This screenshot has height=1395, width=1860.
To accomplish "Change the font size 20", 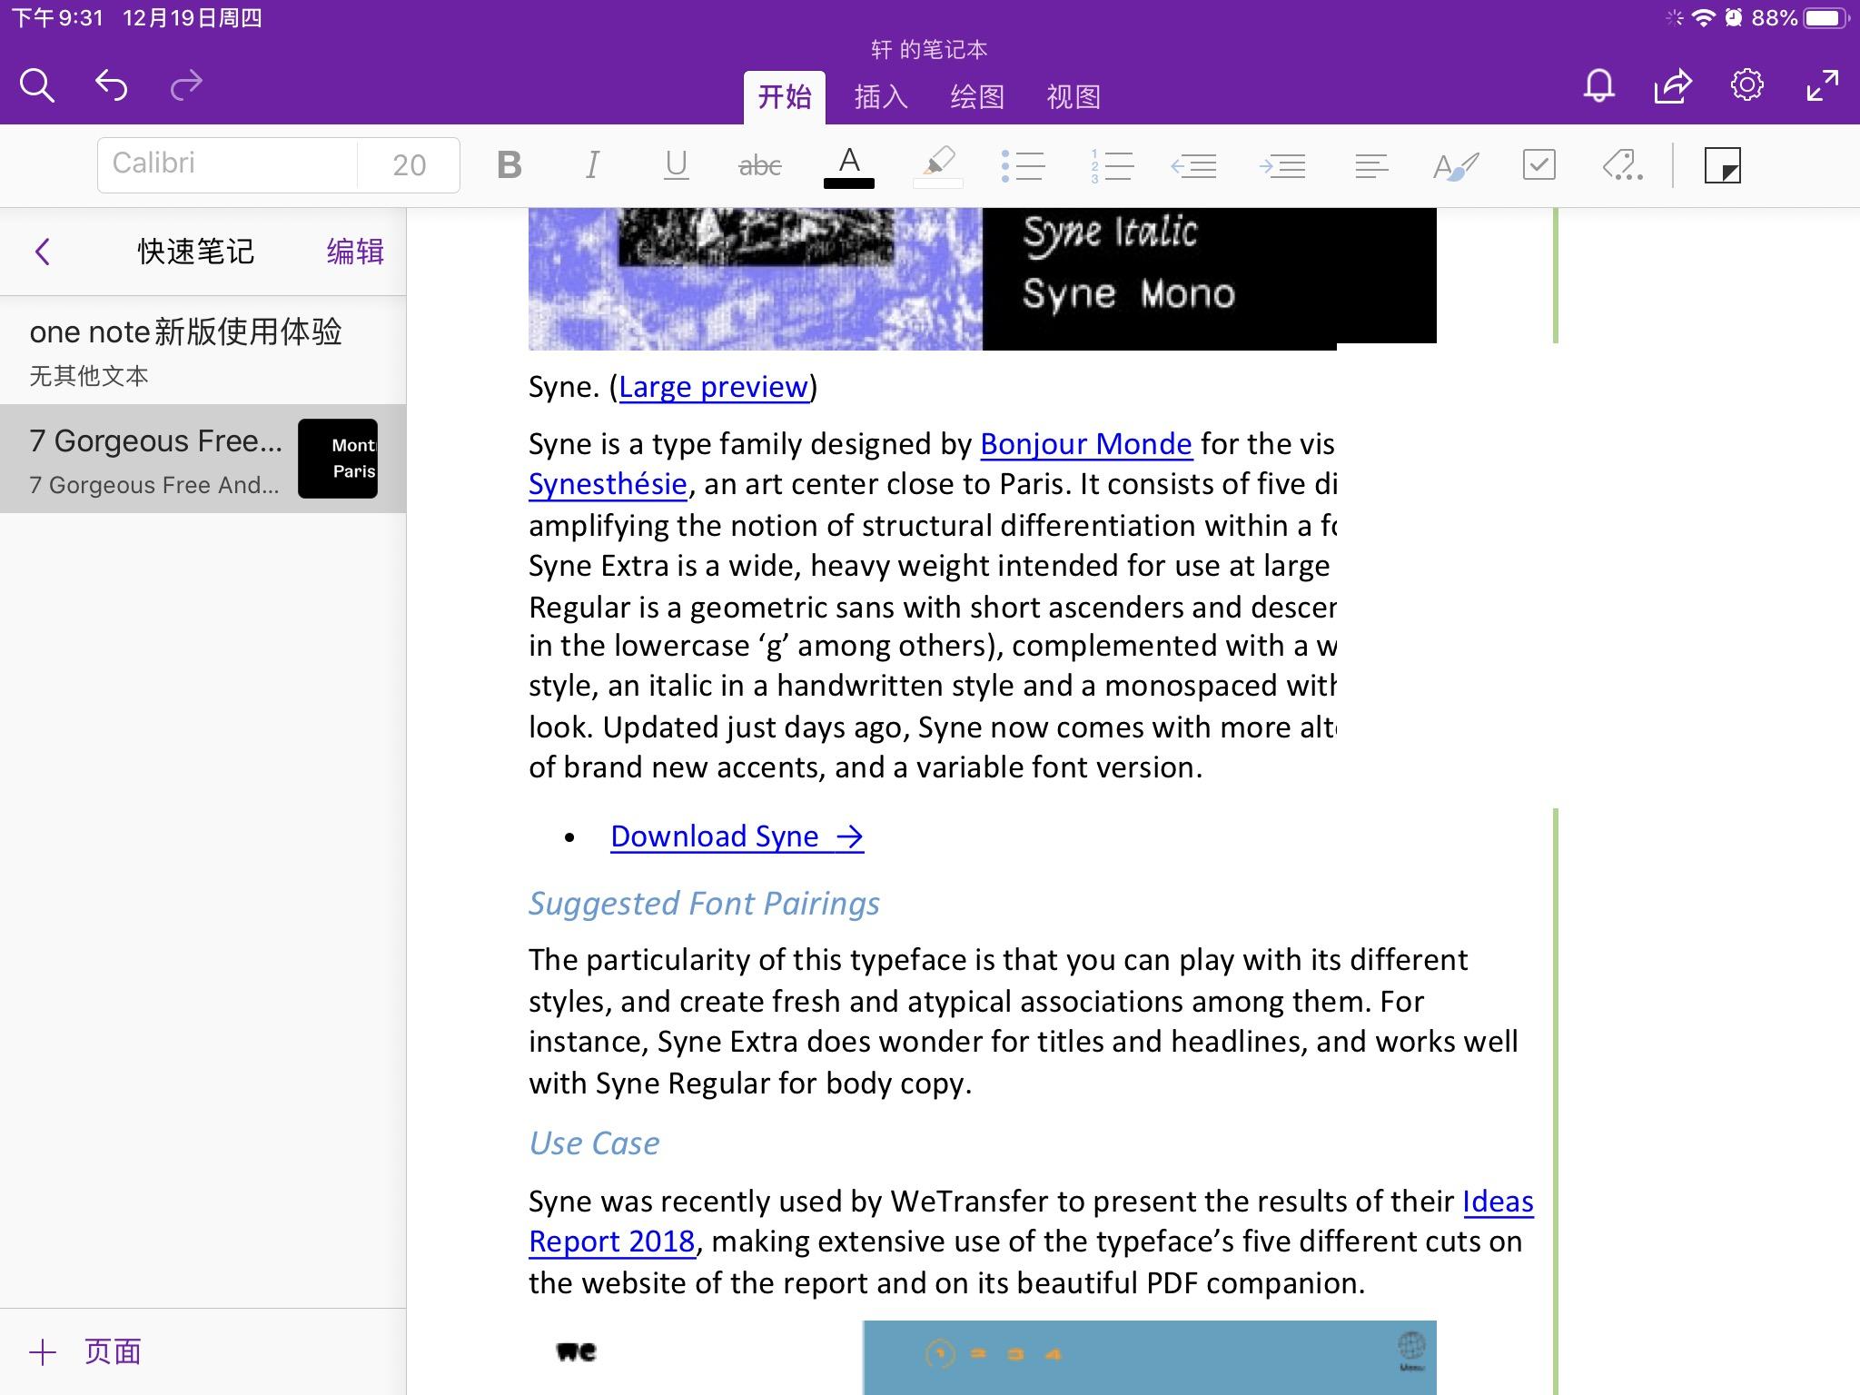I will [409, 164].
